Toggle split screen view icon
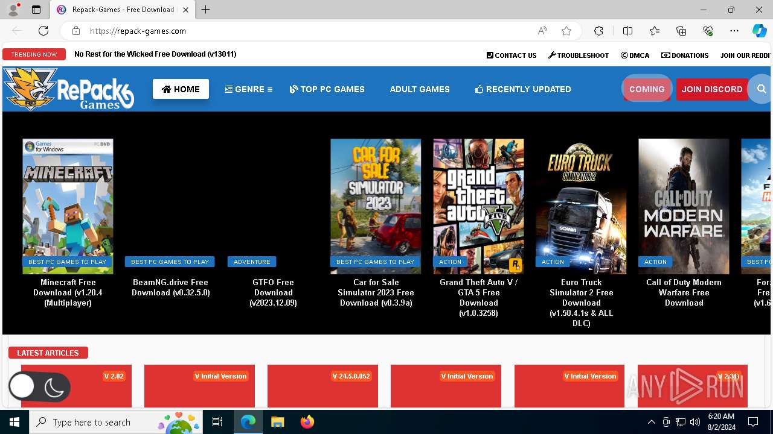The image size is (773, 434). (x=627, y=31)
